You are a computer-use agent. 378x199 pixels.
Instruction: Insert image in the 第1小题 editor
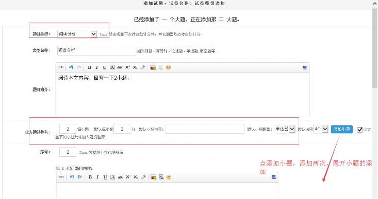[x=153, y=177]
